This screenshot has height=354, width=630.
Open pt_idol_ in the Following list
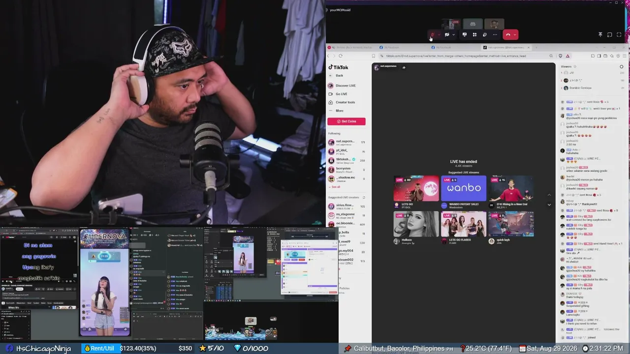click(346, 151)
